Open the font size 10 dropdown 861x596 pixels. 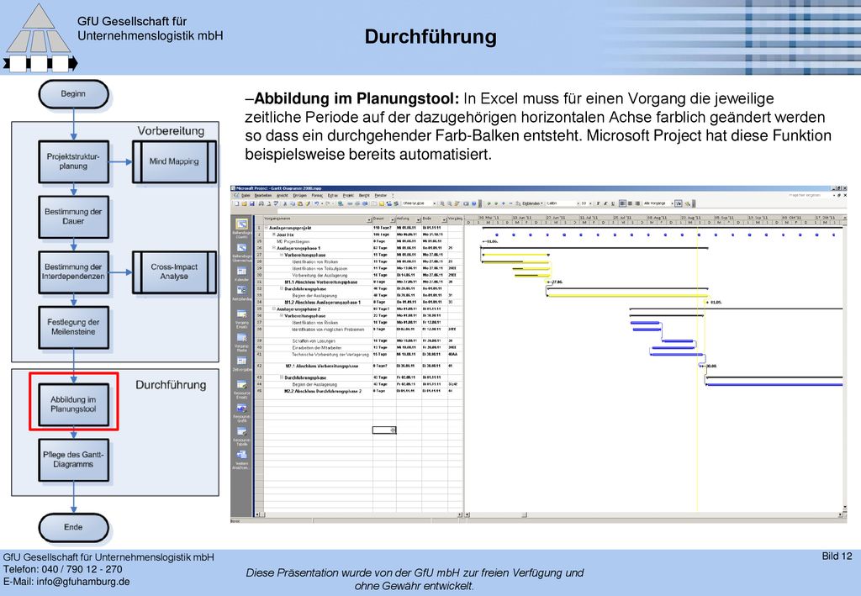(x=591, y=203)
